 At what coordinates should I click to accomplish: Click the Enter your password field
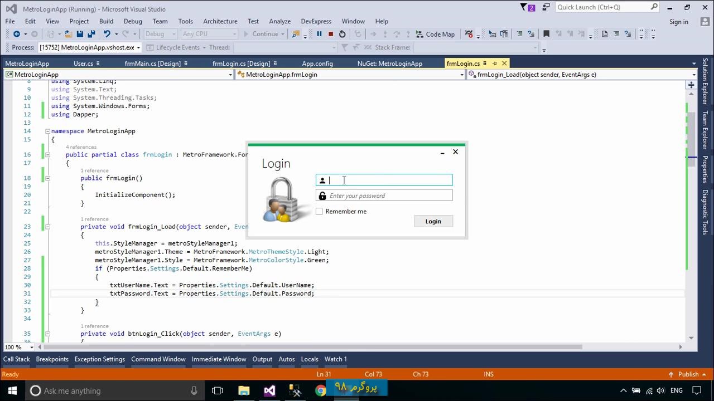384,195
